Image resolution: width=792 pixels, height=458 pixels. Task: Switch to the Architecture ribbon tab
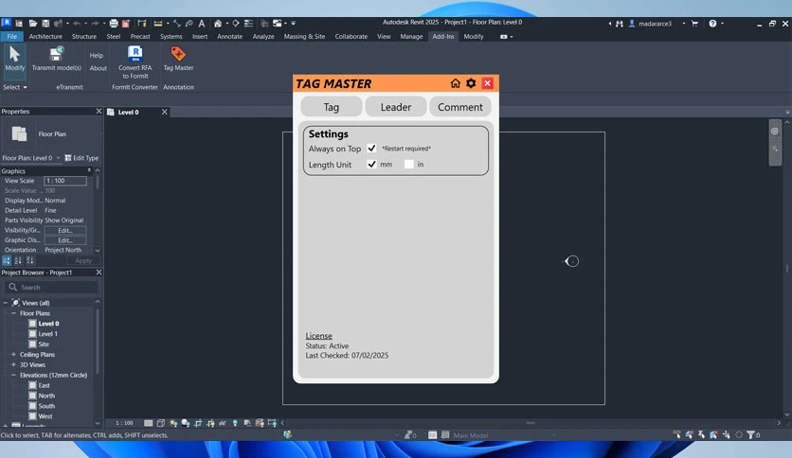point(45,36)
